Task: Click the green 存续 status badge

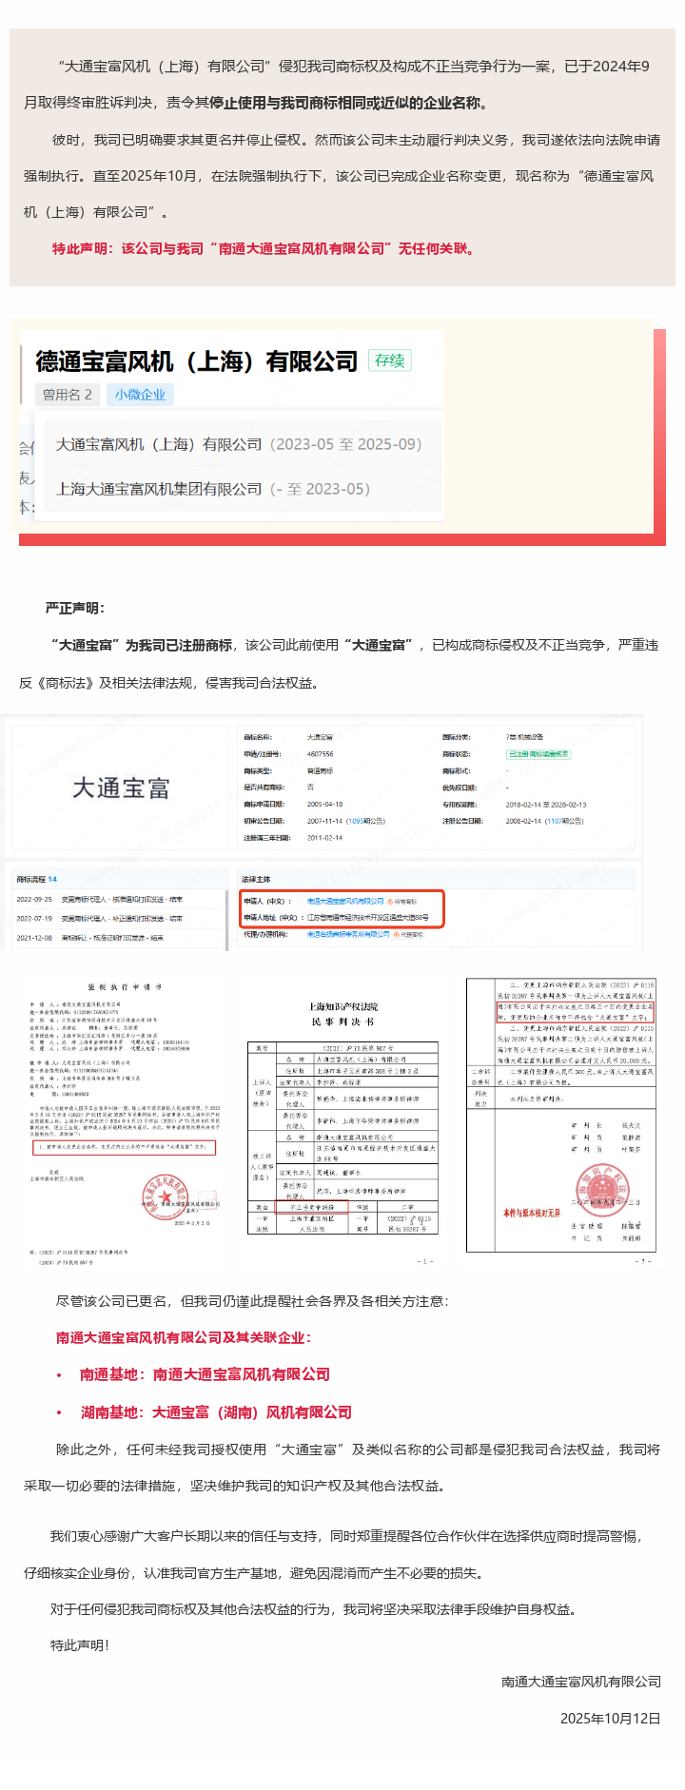Action: pos(389,360)
